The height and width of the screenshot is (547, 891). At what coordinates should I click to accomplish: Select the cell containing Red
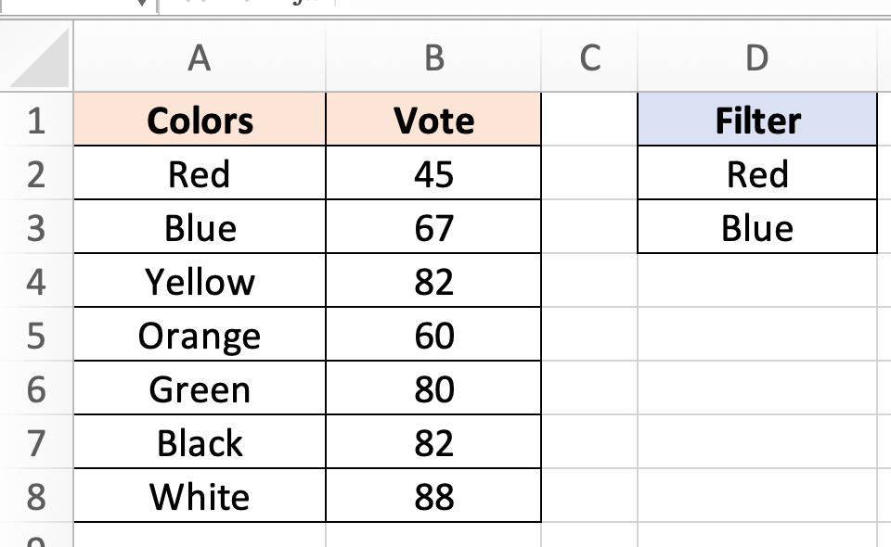tap(198, 173)
